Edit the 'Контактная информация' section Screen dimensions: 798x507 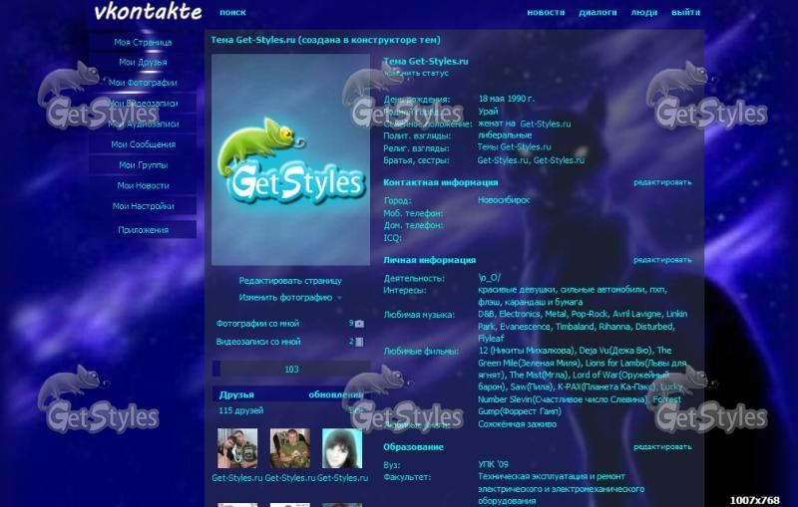(661, 182)
